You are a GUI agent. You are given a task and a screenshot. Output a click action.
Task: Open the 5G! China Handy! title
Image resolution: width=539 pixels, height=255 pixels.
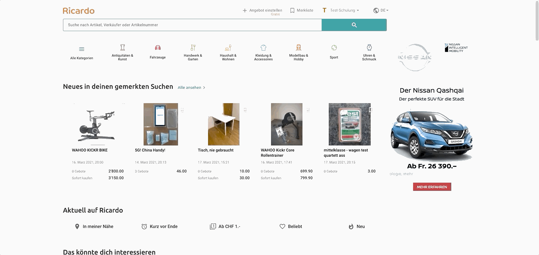[x=150, y=150]
